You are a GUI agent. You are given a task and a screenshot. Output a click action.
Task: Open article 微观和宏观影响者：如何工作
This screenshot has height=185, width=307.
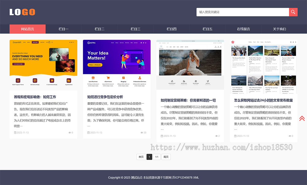click(x=35, y=97)
